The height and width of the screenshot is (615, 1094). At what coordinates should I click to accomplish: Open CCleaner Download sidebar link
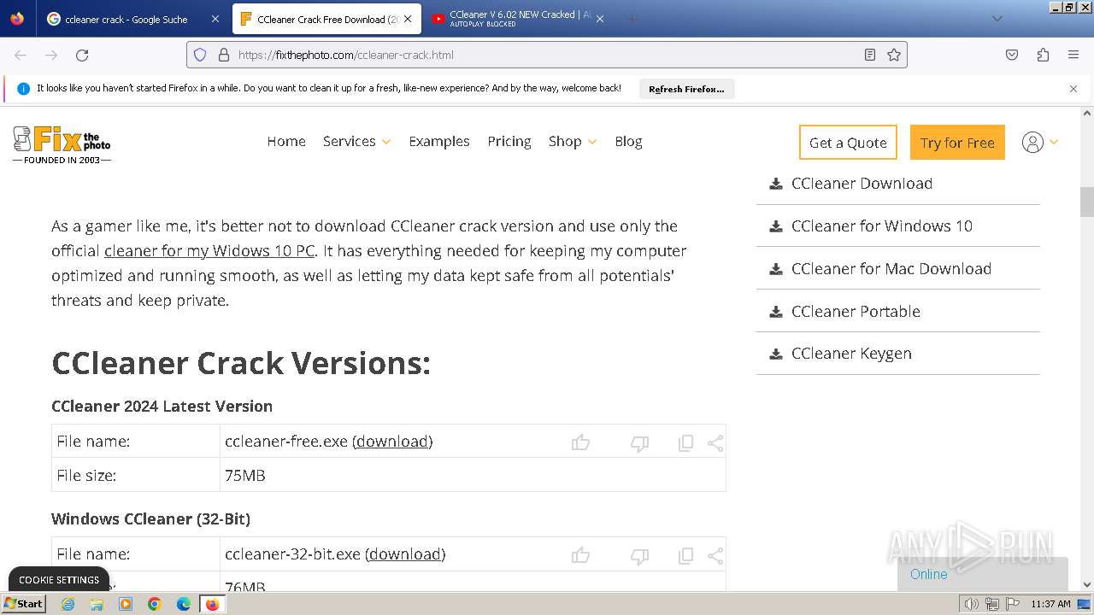coord(862,184)
